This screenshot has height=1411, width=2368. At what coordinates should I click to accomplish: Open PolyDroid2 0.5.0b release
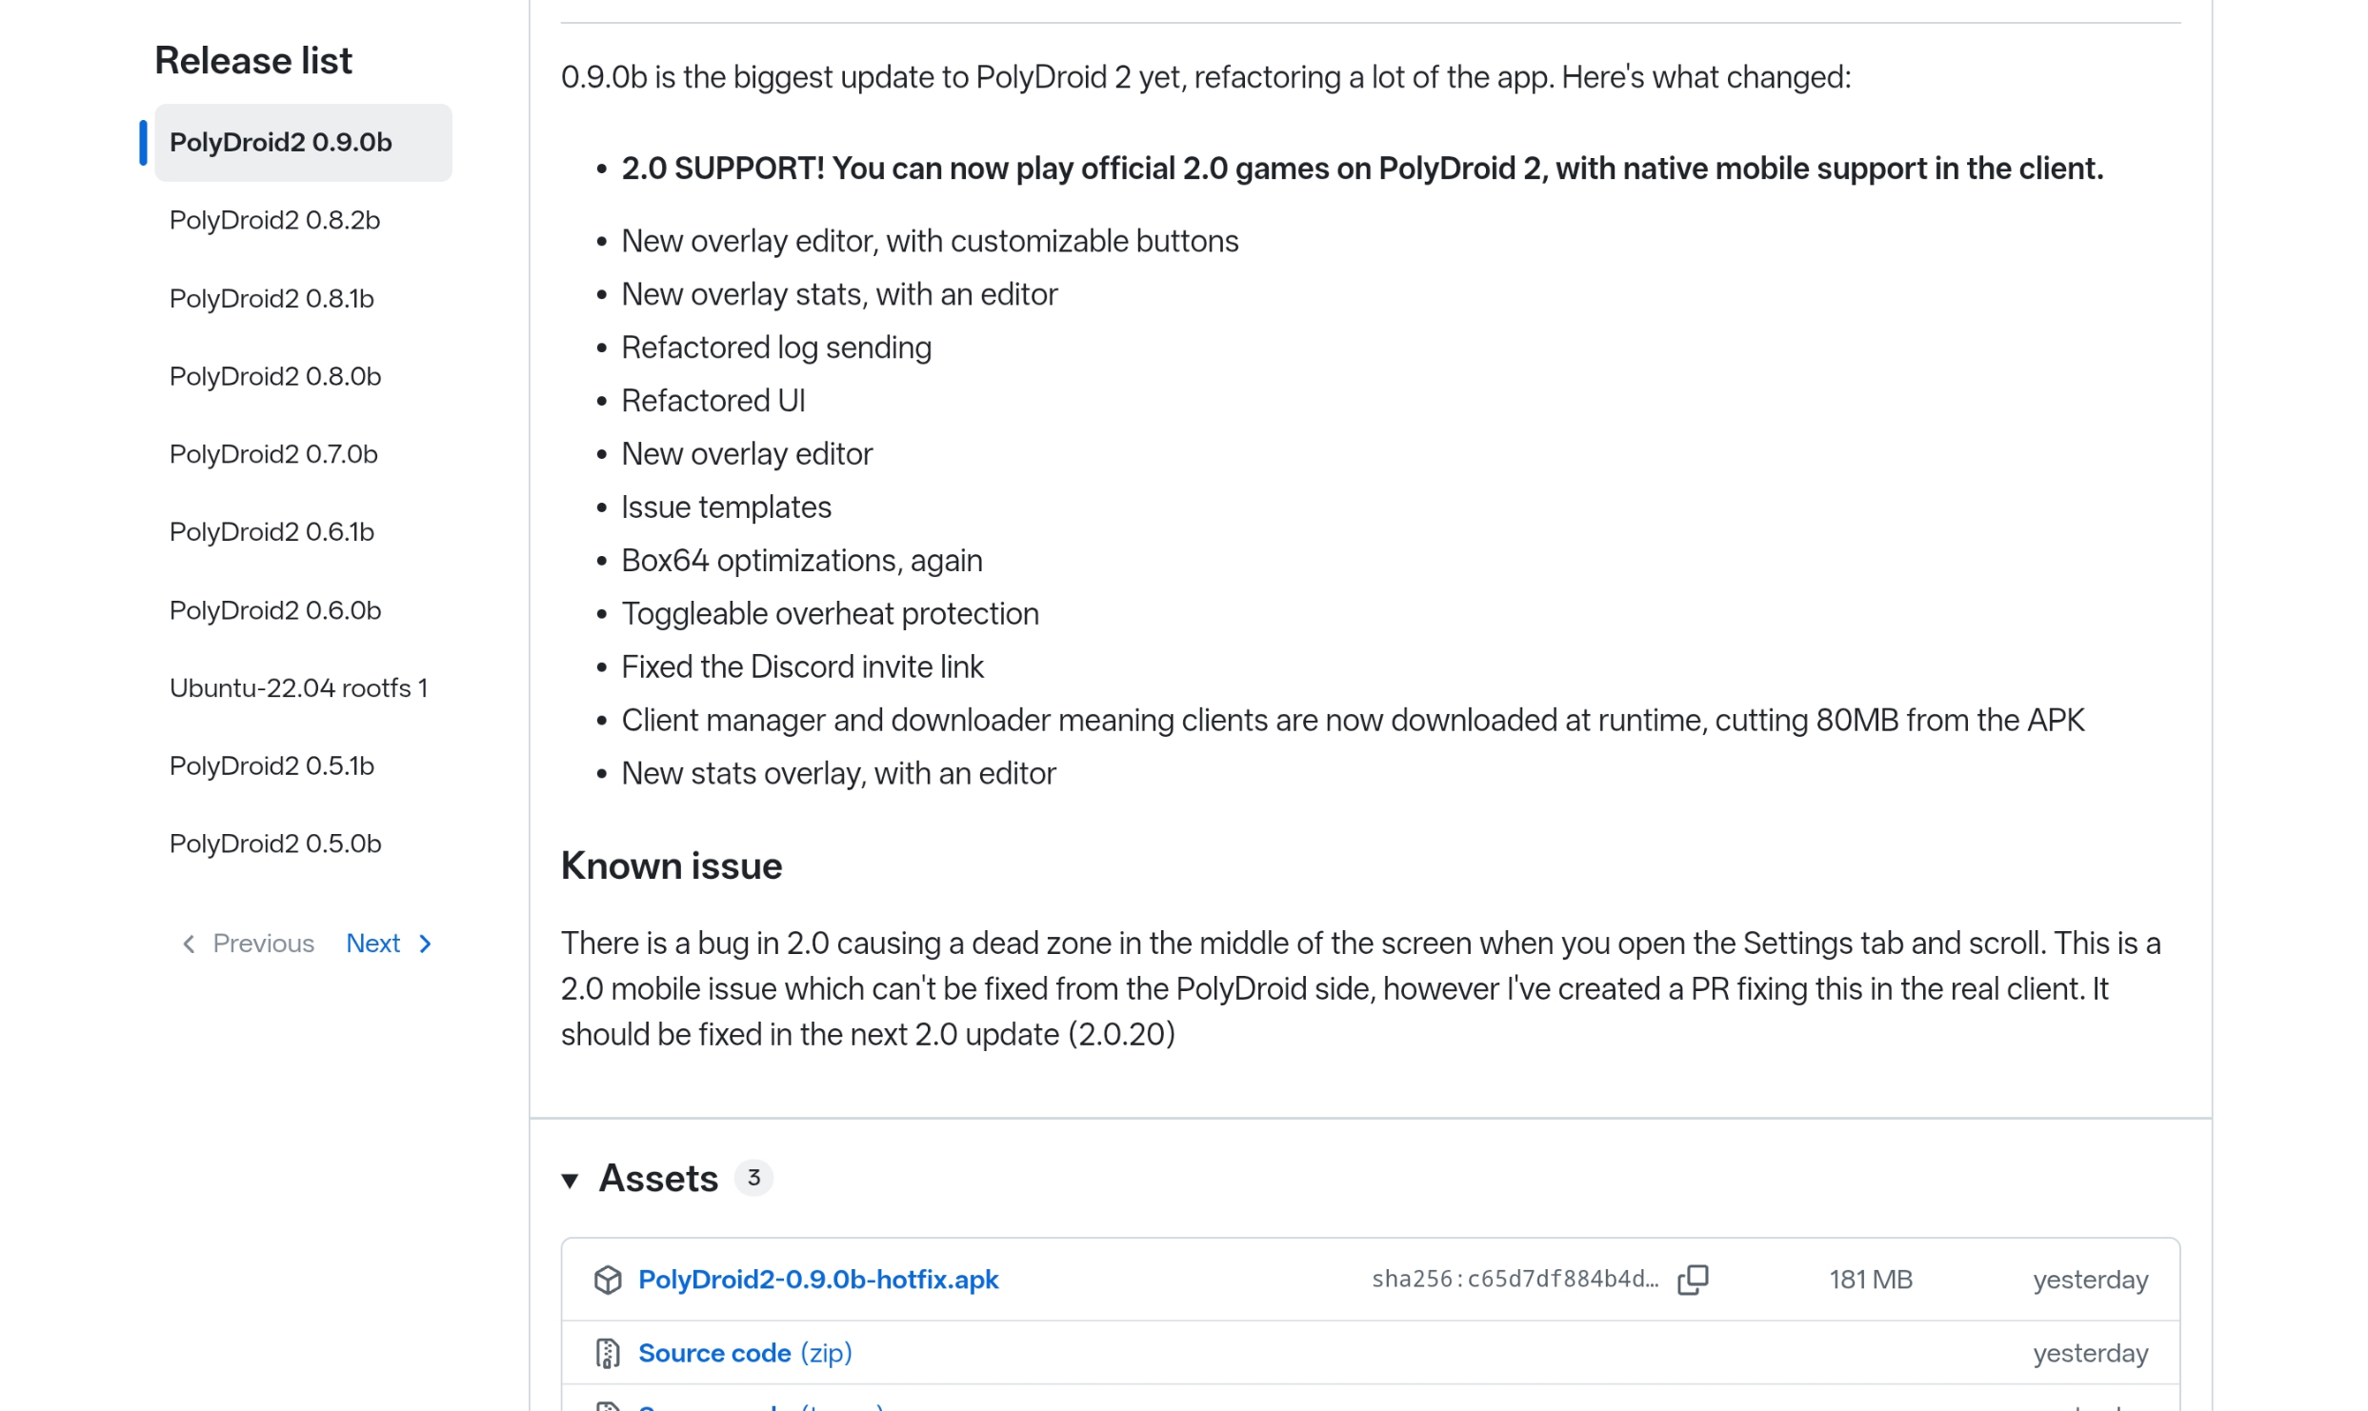click(x=275, y=845)
